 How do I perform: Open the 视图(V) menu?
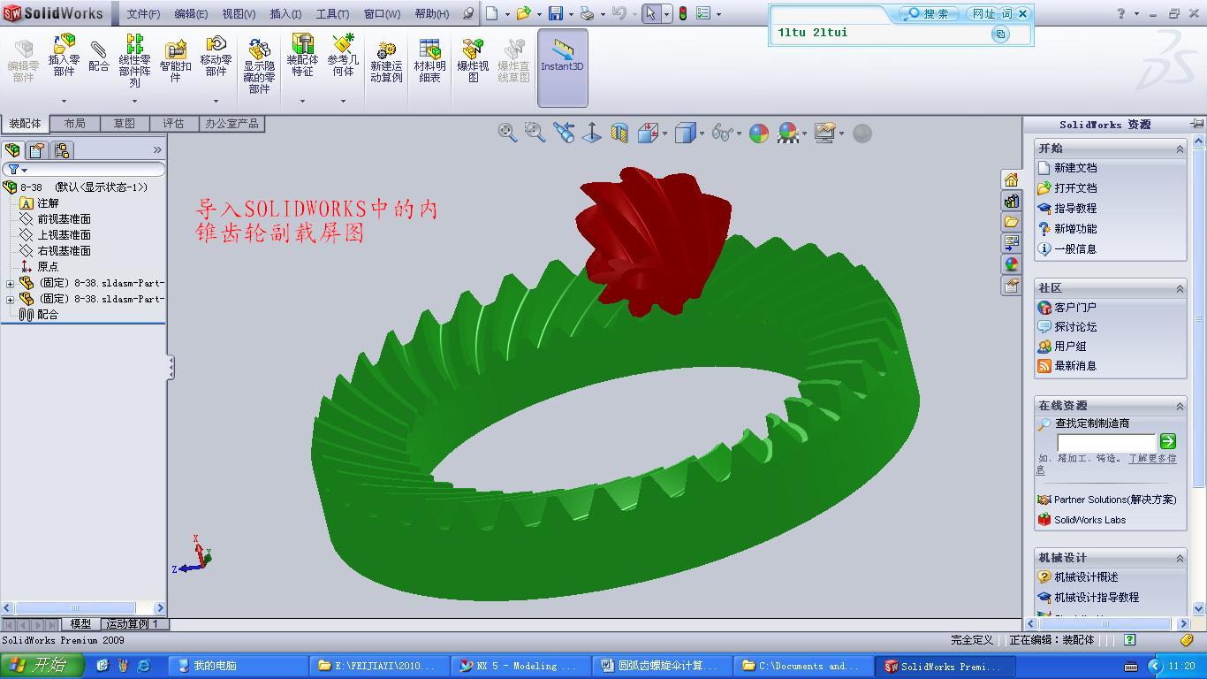pyautogui.click(x=239, y=14)
